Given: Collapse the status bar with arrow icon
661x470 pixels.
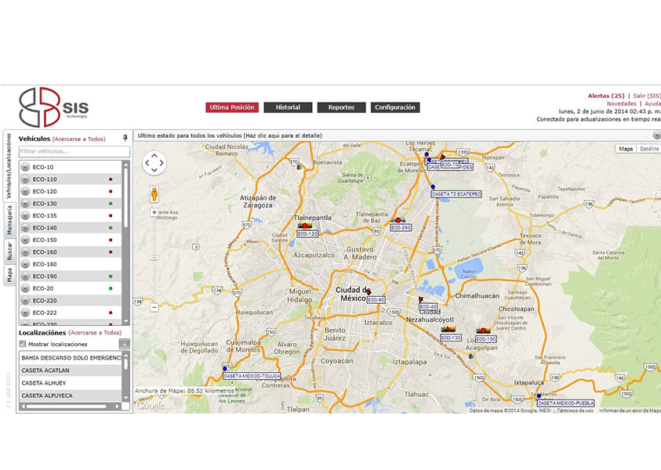Looking at the screenshot, I should pos(657,136).
